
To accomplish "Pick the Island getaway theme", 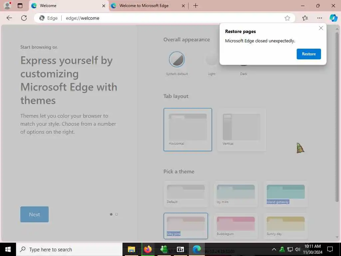I will pyautogui.click(x=285, y=194).
